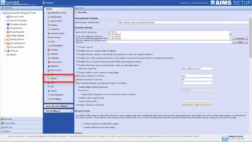
Task: Collapse the Avatier Identity Management Suite tree
Action: coord(2,13)
